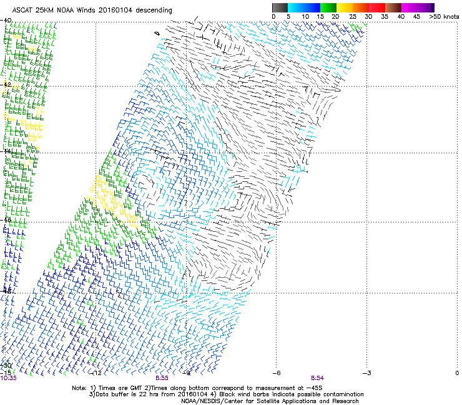The width and height of the screenshot is (462, 405).
Task: Click the 'Data buffer is 22 hrs' note line
Action: pos(226,394)
